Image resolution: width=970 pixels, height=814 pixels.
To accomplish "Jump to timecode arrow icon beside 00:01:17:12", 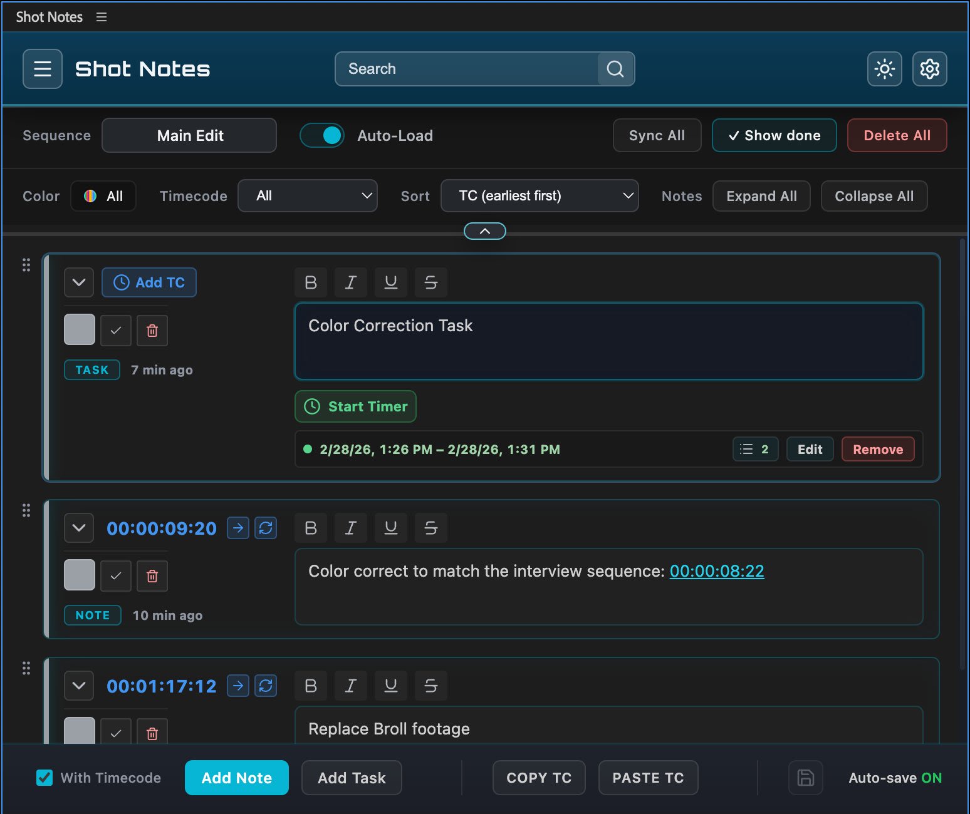I will pyautogui.click(x=238, y=686).
